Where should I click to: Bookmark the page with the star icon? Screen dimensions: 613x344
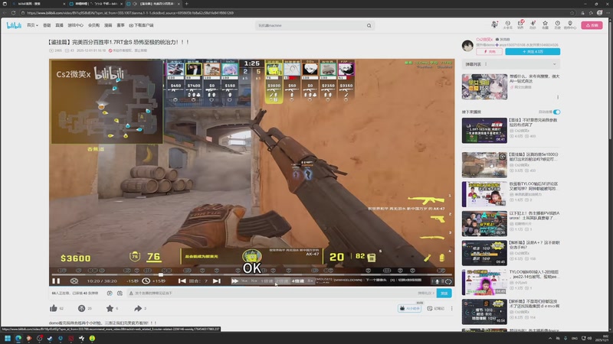point(572,13)
